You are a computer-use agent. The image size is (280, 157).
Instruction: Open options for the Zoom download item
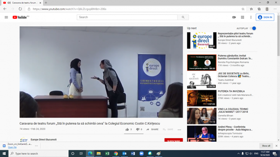[36, 146]
